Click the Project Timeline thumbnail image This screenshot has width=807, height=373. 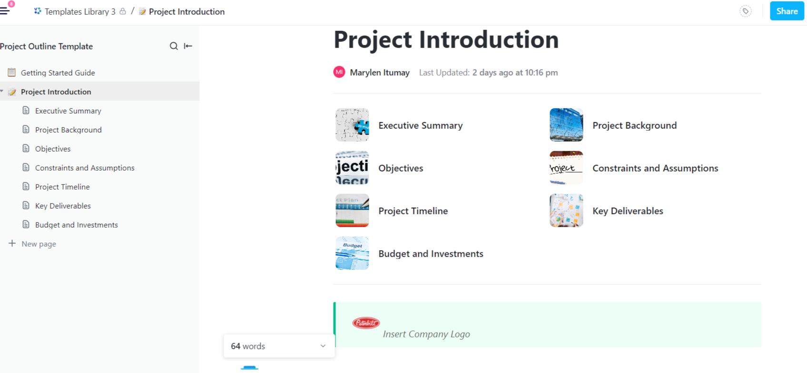(352, 210)
